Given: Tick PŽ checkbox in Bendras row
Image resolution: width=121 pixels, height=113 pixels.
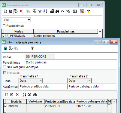Looking at the screenshot, I should (x=109, y=106).
